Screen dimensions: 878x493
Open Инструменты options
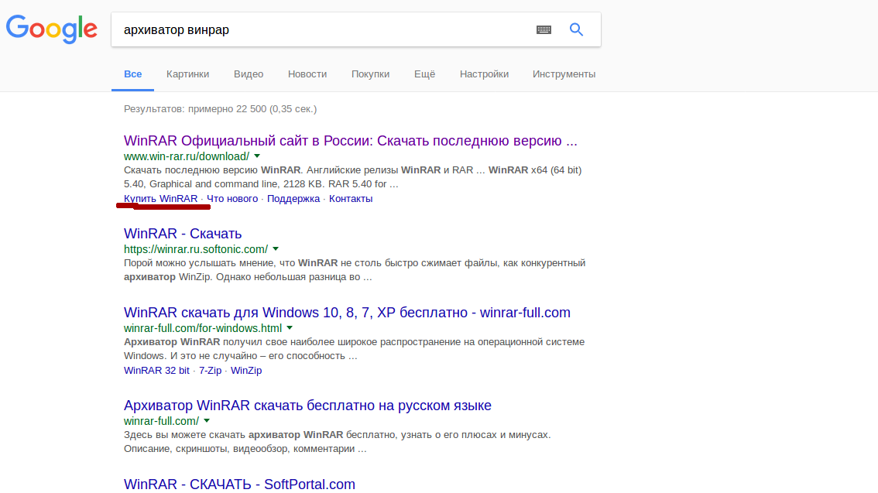[564, 74]
